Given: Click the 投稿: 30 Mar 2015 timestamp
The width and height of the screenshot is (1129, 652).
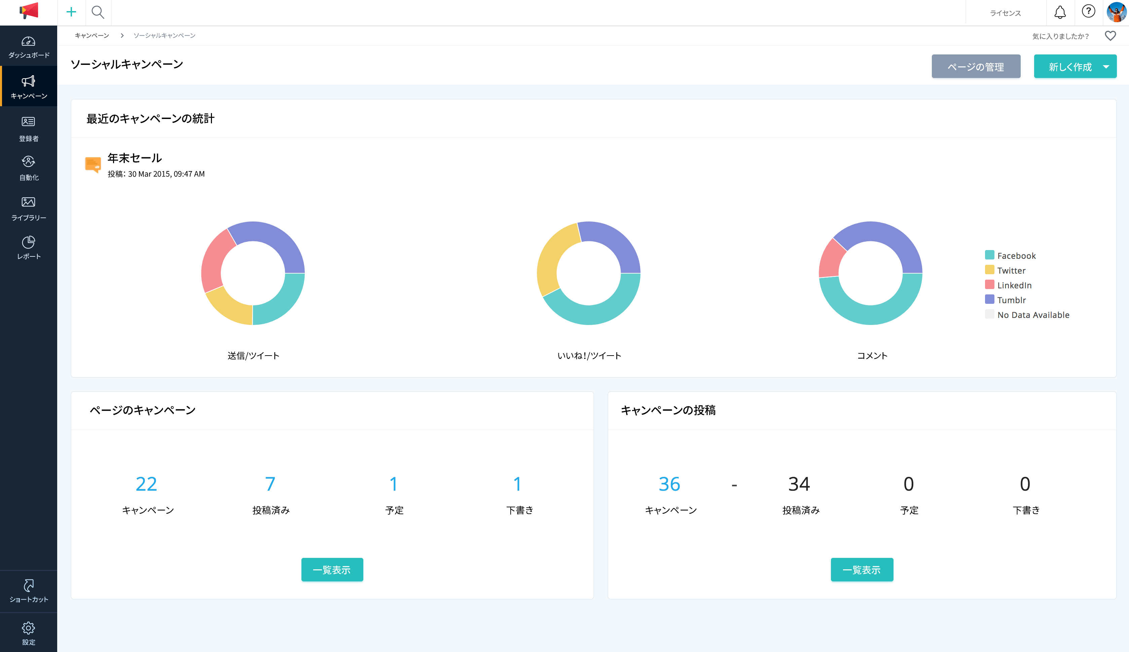Looking at the screenshot, I should (x=156, y=174).
